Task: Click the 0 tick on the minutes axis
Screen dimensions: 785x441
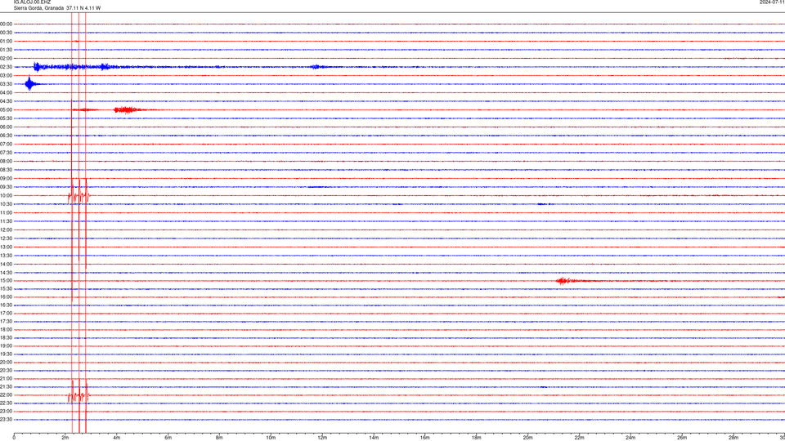Action: pyautogui.click(x=14, y=438)
